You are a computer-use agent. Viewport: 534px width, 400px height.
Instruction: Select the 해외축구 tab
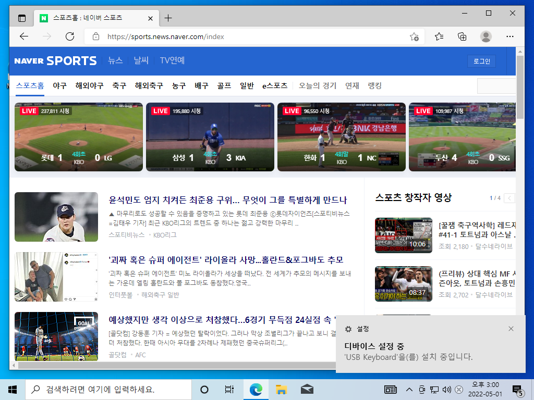point(149,86)
